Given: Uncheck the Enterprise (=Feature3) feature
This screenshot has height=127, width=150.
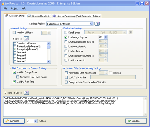Looking at the screenshot, I should point(15,49).
